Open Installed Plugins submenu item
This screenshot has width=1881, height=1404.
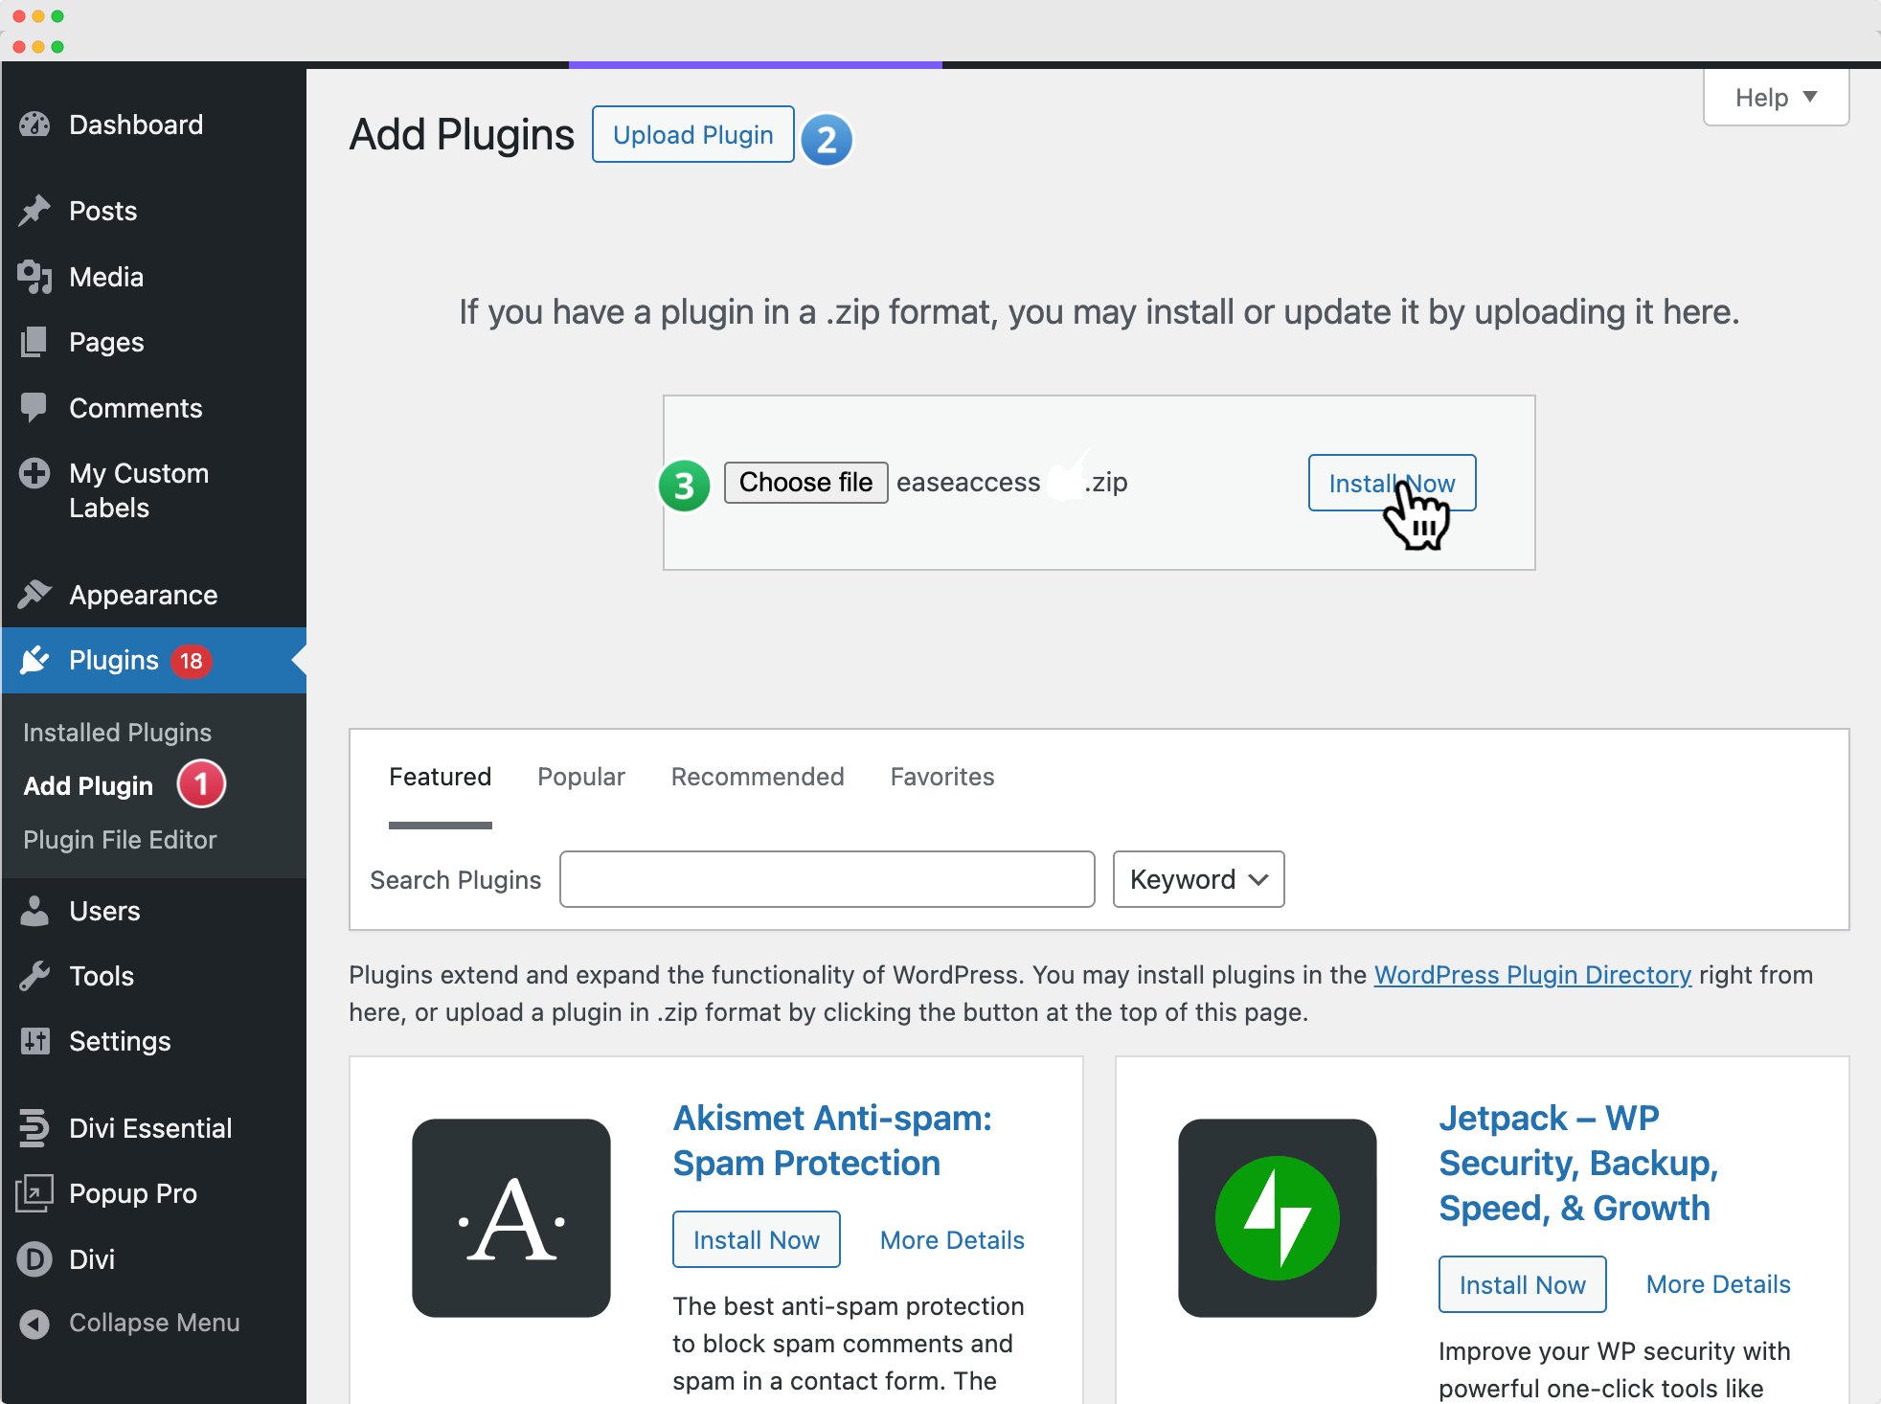117,733
